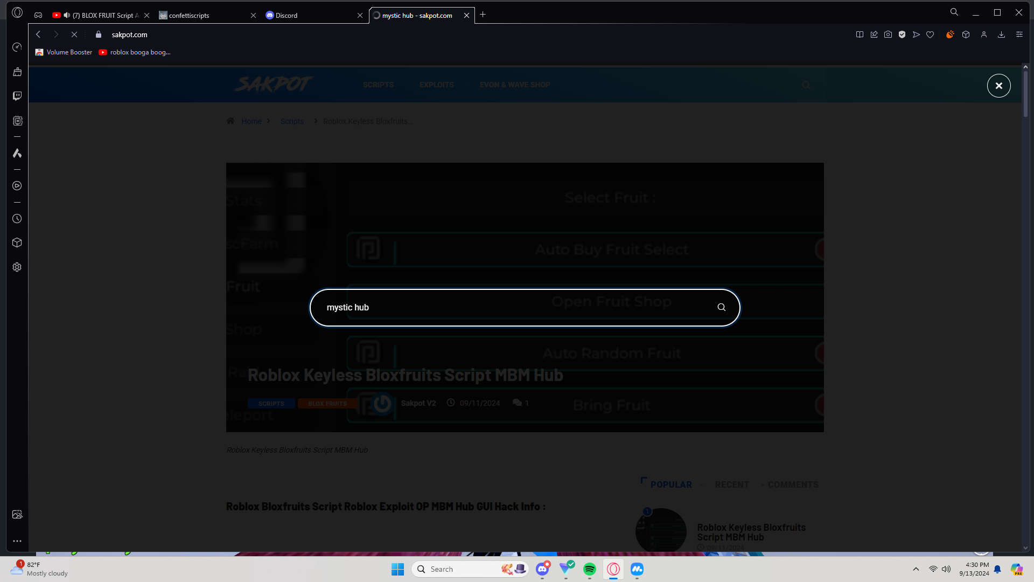Open the Opera main menu logo

[17, 12]
